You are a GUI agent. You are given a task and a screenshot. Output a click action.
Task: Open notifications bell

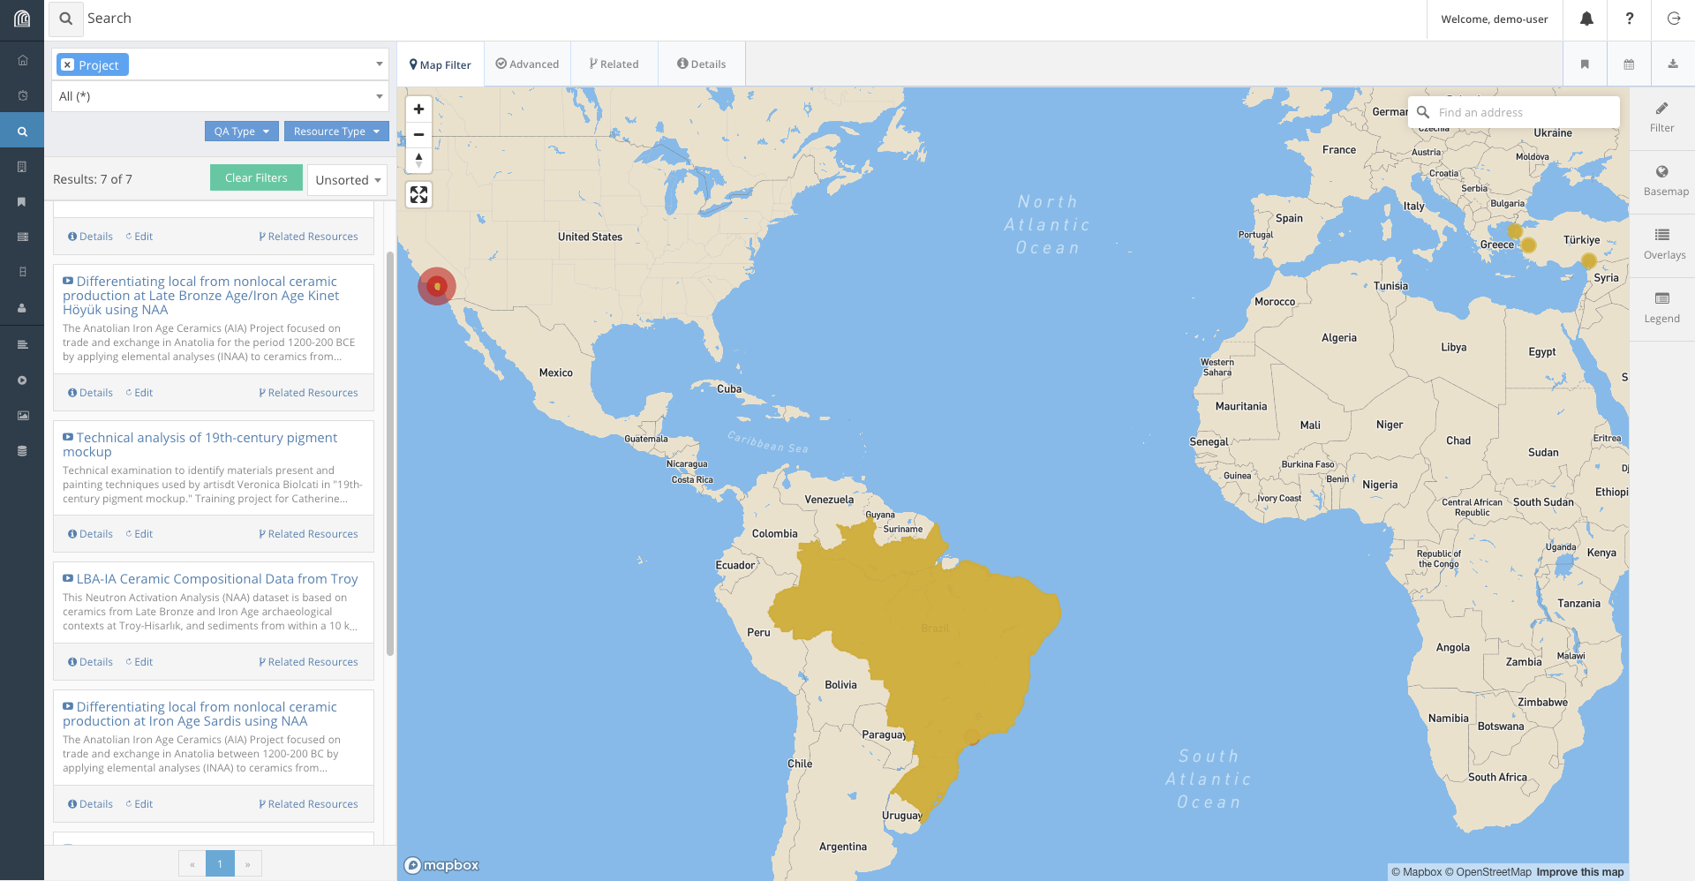1586,19
